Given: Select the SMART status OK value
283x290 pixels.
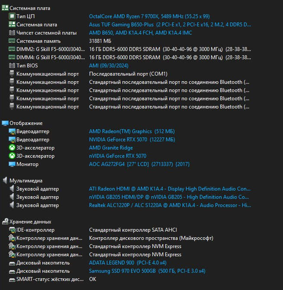Looking at the screenshot, I should coord(93,279).
